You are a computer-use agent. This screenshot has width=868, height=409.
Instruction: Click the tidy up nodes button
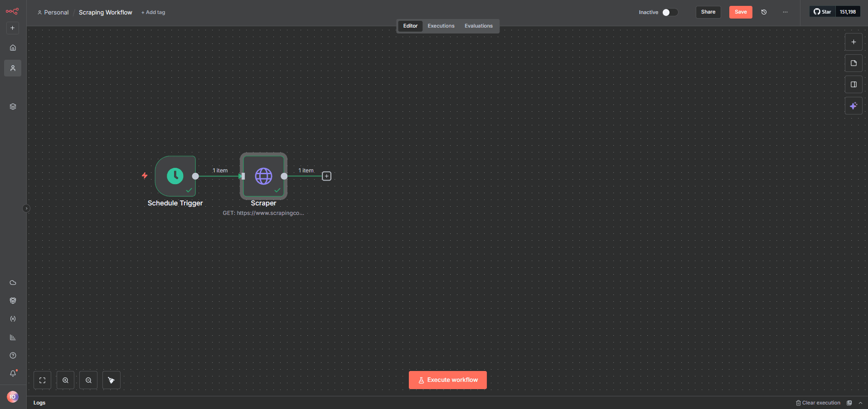click(x=112, y=380)
